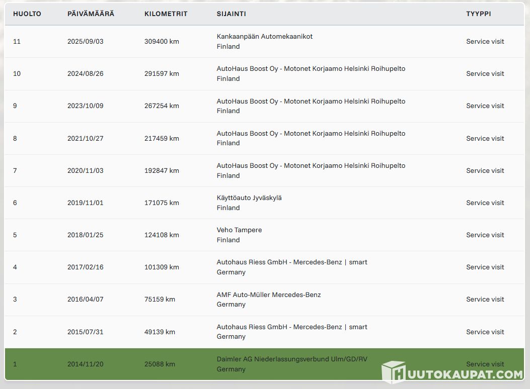The width and height of the screenshot is (530, 389).
Task: Click Service visit type for row 11
Action: pyautogui.click(x=485, y=41)
